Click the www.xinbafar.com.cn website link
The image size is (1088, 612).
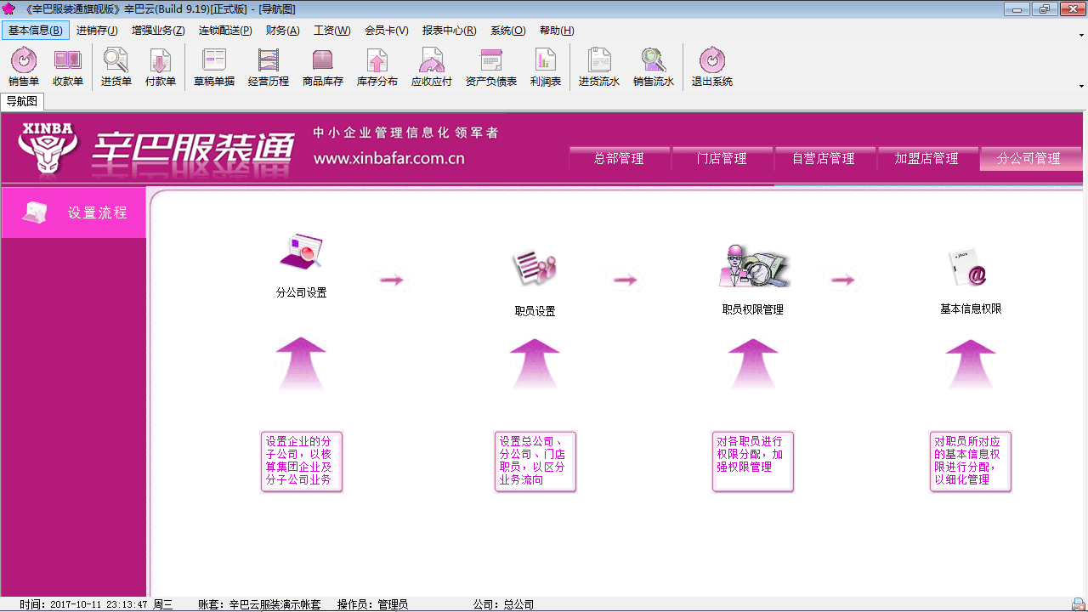388,158
